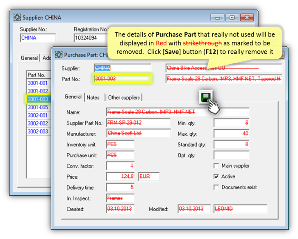Image resolution: width=298 pixels, height=239 pixels.
Task: Click the Manufacturer field China Scott Ltd.
Action: coord(139,134)
